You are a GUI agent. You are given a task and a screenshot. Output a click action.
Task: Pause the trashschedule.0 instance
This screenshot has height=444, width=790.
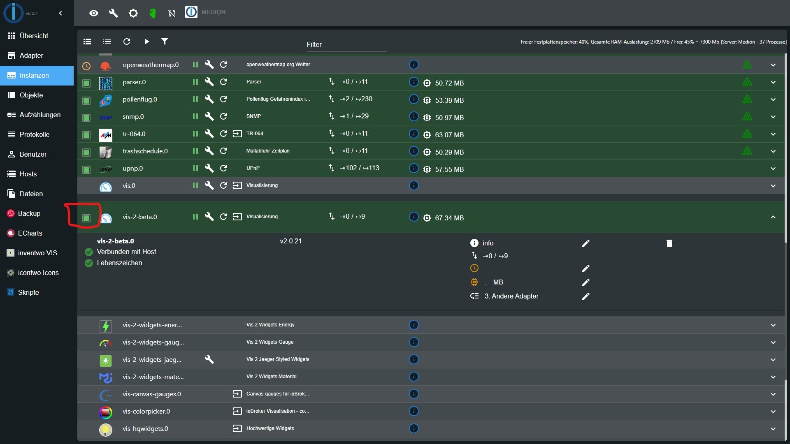pos(195,151)
